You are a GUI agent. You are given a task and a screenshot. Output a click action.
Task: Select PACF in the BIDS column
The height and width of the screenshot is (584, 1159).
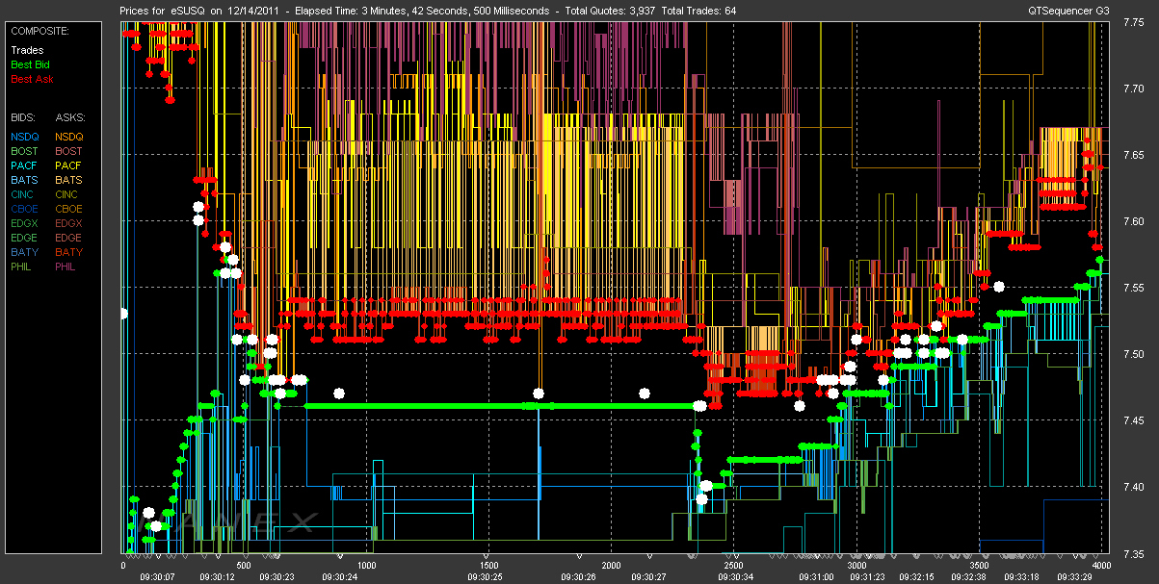coord(24,165)
